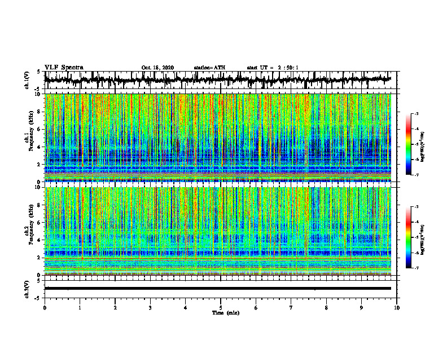Click the ch.3(V) axis "5" tick label

tap(39, 281)
